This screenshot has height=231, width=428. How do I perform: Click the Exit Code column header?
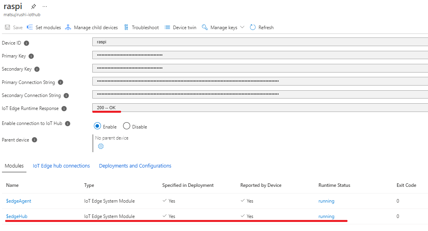406,185
